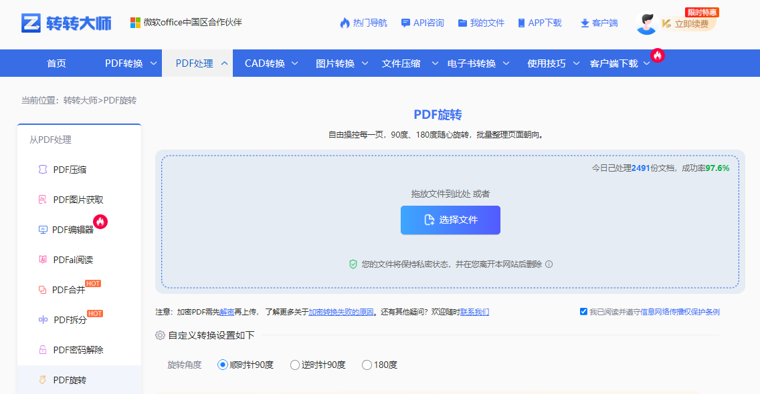
Task: Click the 转转大师 logo icon
Action: pyautogui.click(x=31, y=23)
